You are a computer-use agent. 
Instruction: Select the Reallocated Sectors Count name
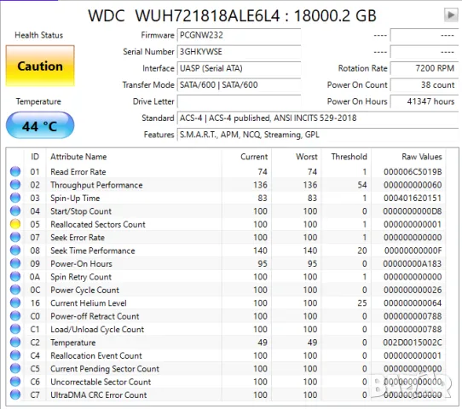98,224
